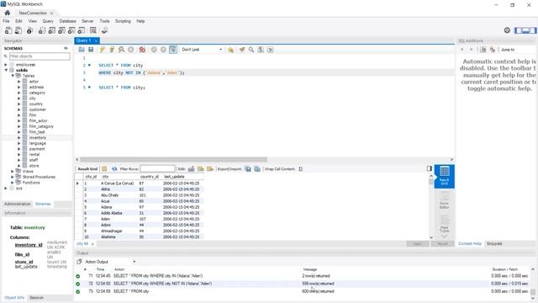Screen dimensions: 538x303
Task: Click the create new schema icon
Action: pos(42,30)
